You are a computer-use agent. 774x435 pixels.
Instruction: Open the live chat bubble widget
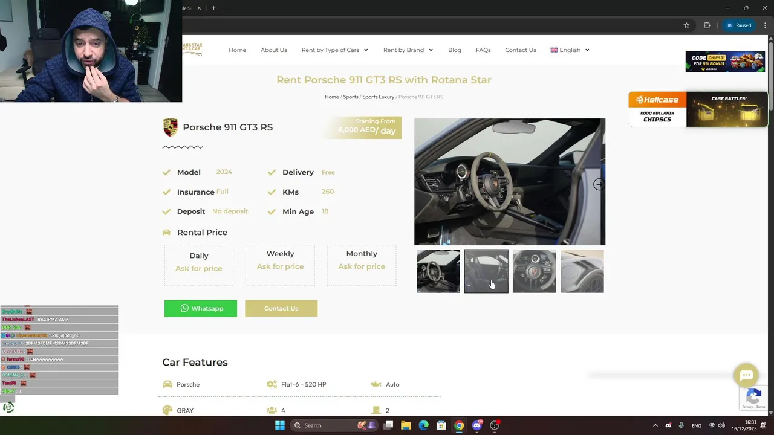(746, 375)
